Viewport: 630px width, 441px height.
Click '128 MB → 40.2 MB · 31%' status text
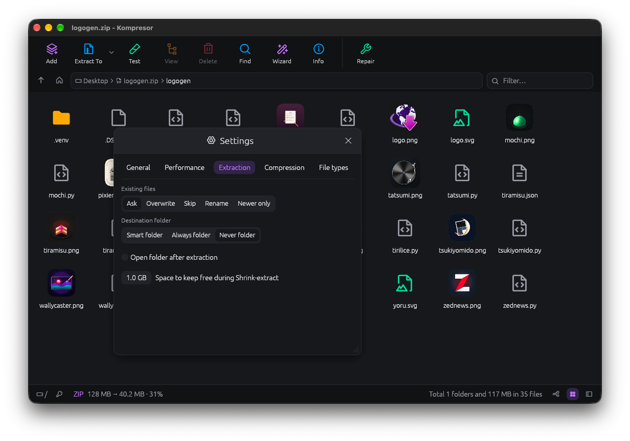tap(125, 394)
